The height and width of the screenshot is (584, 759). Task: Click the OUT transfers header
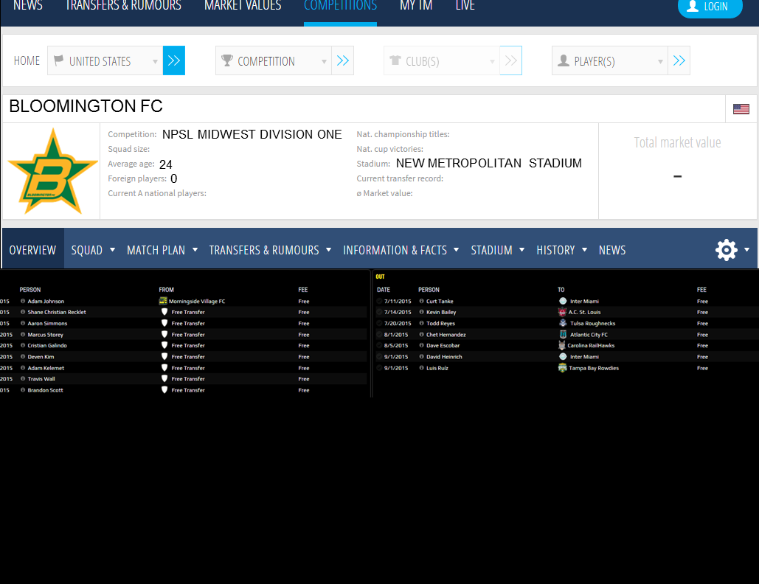pos(380,277)
